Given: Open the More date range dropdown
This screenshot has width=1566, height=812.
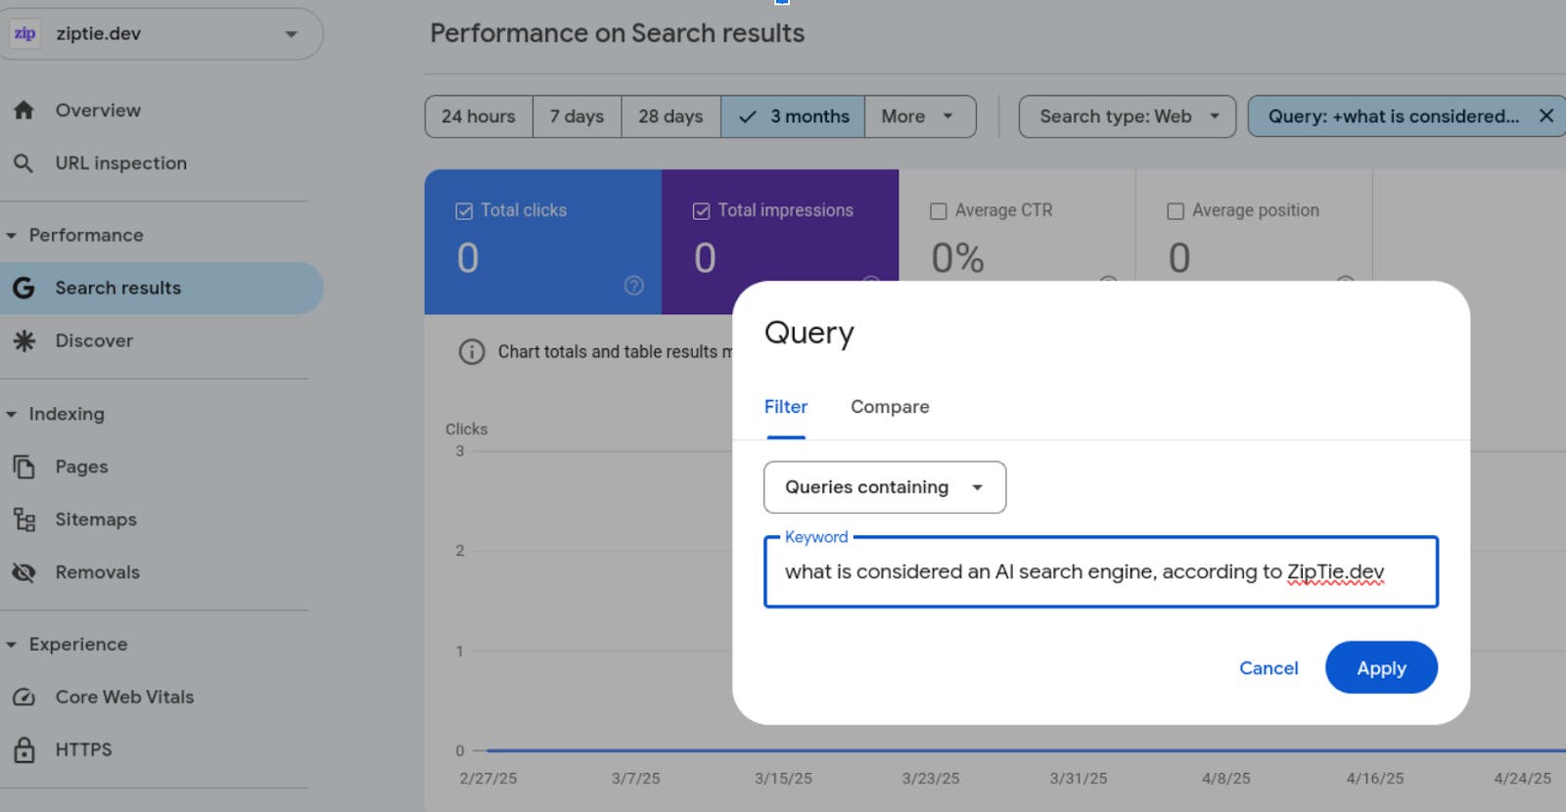Looking at the screenshot, I should pyautogui.click(x=920, y=116).
